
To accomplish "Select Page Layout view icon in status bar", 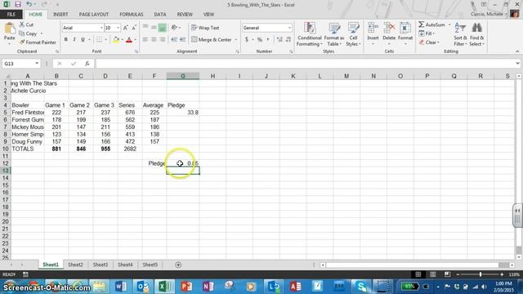I will 432,274.
